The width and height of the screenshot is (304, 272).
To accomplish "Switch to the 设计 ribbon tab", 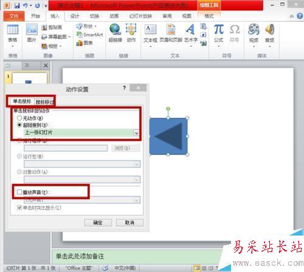I will pyautogui.click(x=75, y=16).
